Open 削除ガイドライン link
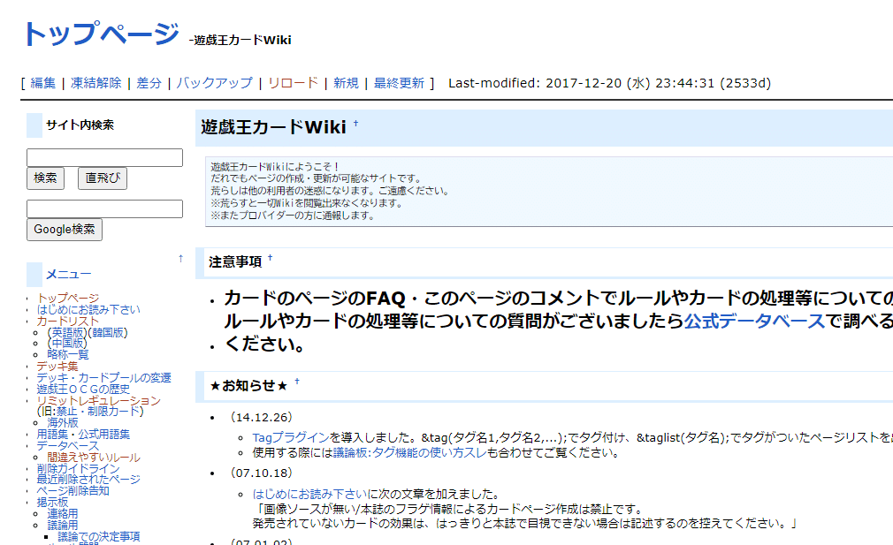The height and width of the screenshot is (545, 893). tap(78, 469)
